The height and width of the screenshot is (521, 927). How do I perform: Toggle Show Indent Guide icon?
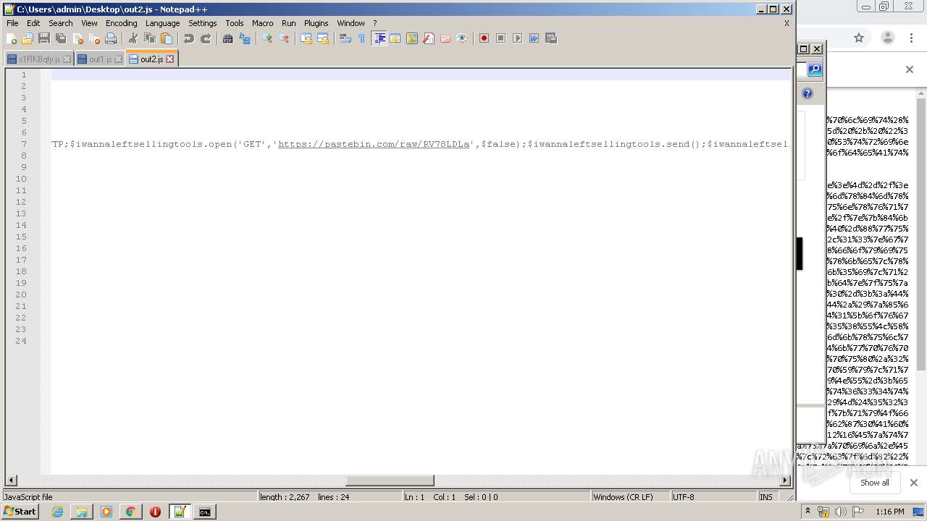(379, 38)
